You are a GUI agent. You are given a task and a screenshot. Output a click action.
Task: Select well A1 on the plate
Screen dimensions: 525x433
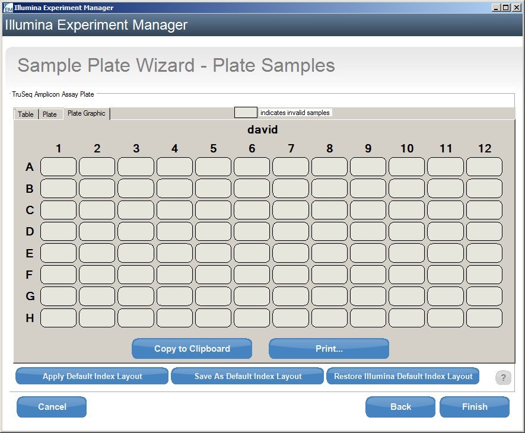coord(58,167)
